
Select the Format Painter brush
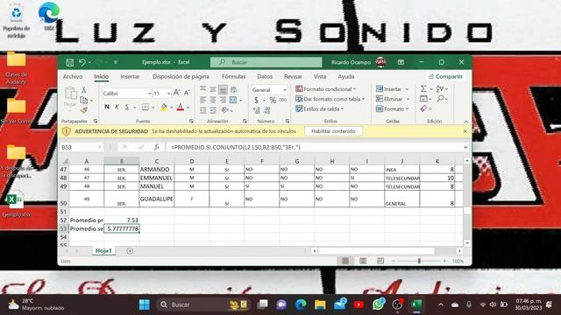[84, 110]
